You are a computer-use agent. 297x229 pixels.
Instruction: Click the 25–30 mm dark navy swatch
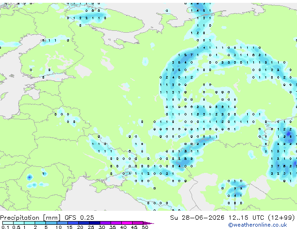click(95, 223)
